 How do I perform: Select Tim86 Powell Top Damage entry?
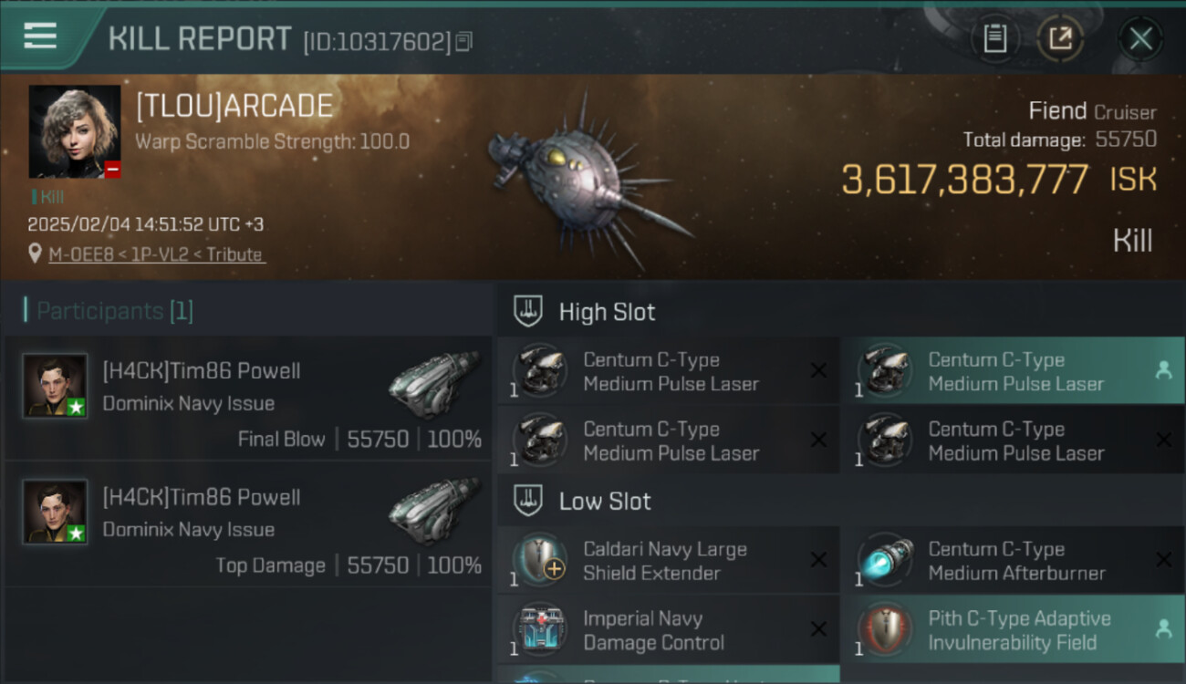pyautogui.click(x=246, y=529)
